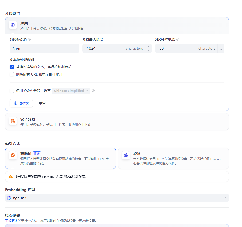Focus the 分段重叠长度 50 field

[x=186, y=48]
